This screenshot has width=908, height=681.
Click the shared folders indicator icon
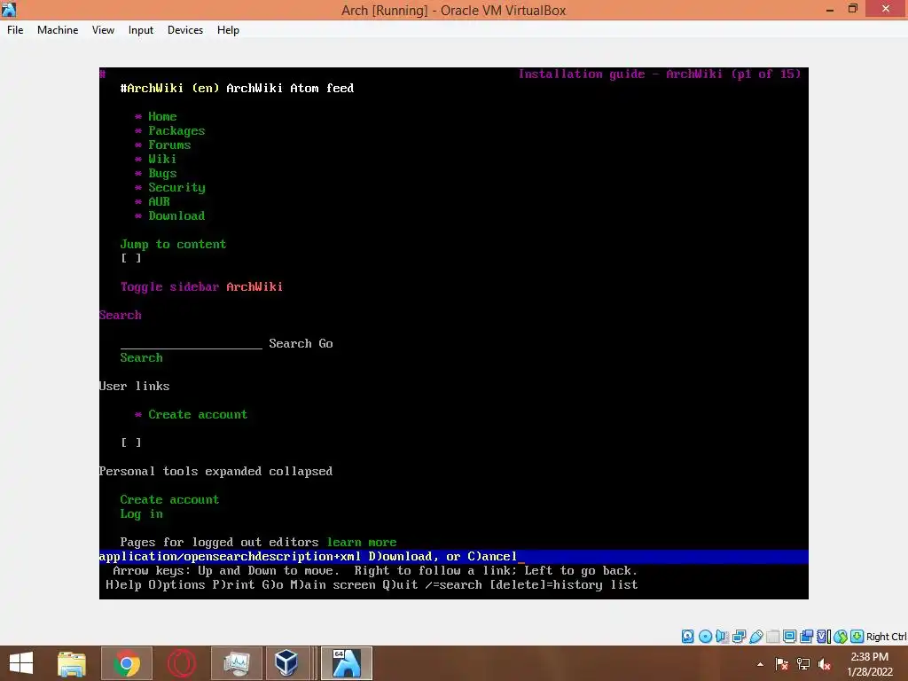(x=772, y=637)
